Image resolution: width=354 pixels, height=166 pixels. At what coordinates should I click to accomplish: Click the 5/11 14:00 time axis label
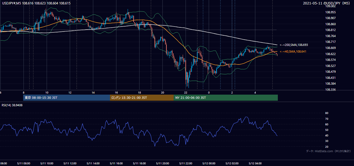pyautogui.click(x=93, y=164)
